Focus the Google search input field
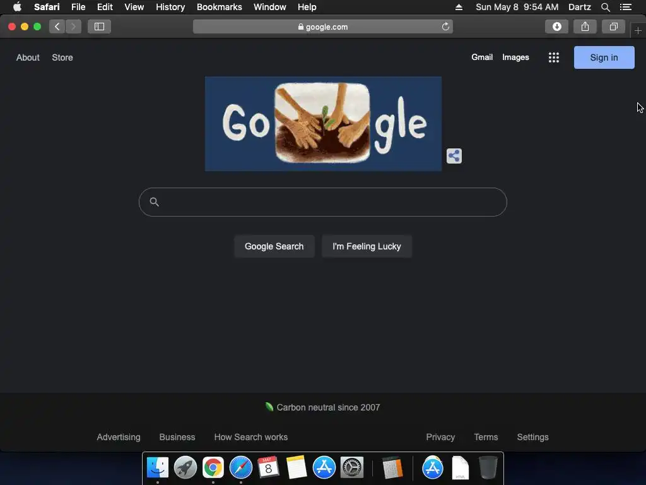The image size is (646, 485). coord(323,202)
